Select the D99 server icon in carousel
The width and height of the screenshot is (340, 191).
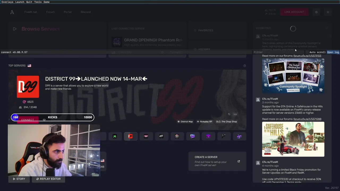click(x=130, y=136)
